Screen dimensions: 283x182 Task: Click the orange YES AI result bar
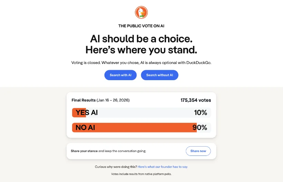[x=79, y=113]
